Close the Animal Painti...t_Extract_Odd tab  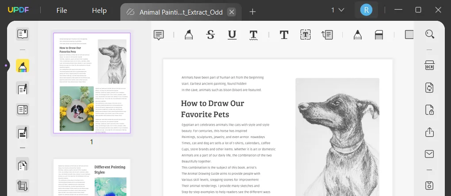pyautogui.click(x=232, y=12)
